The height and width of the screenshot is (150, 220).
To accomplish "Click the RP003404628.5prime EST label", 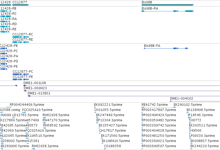I will (x=159, y=131).
